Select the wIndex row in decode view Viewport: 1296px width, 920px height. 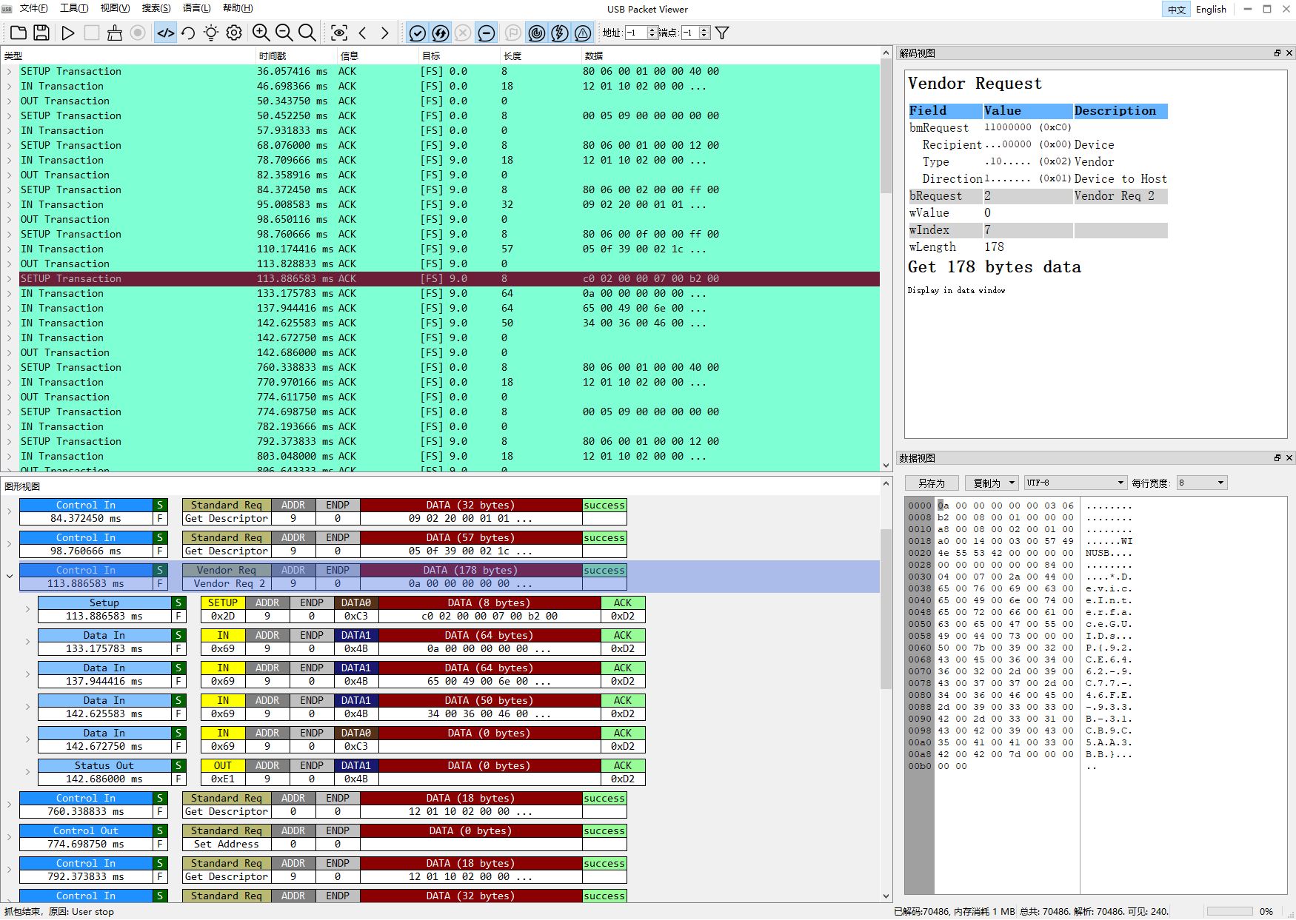1038,230
